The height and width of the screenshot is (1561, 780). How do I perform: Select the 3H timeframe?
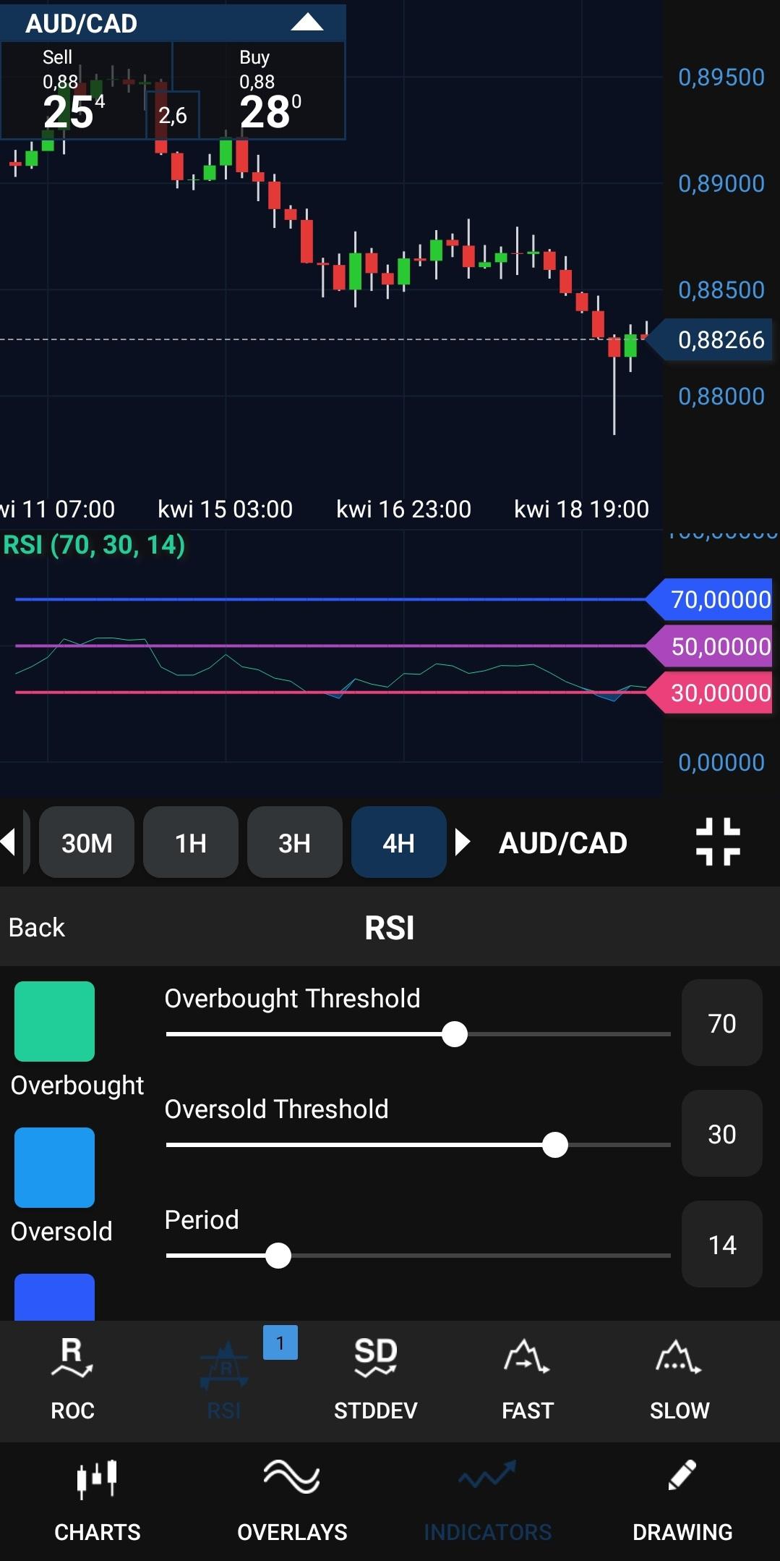point(294,842)
